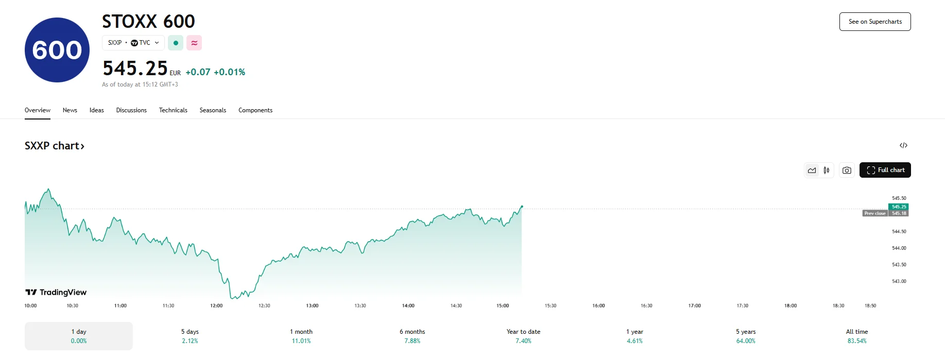The height and width of the screenshot is (358, 945).
Task: Select the 5 days range option
Action: tap(189, 336)
